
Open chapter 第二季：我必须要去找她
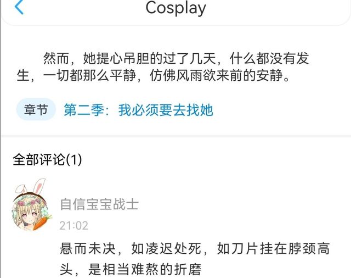coord(138,110)
